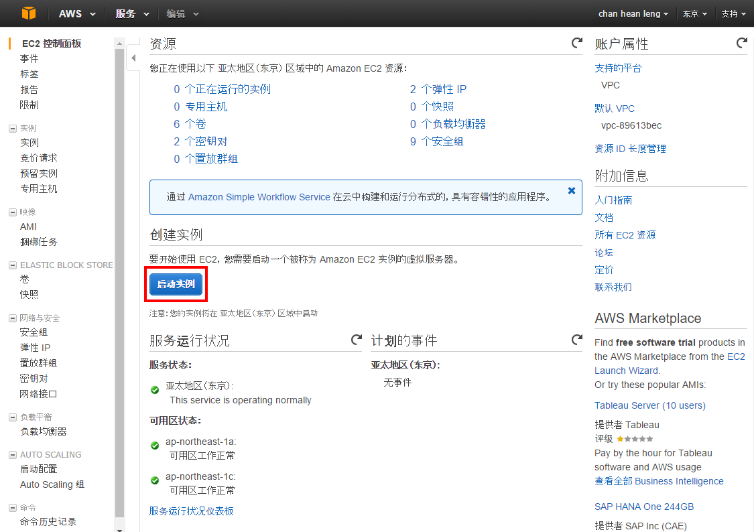The width and height of the screenshot is (754, 532).
Task: Click the sidebar vertical scrollbar
Action: tap(119, 283)
